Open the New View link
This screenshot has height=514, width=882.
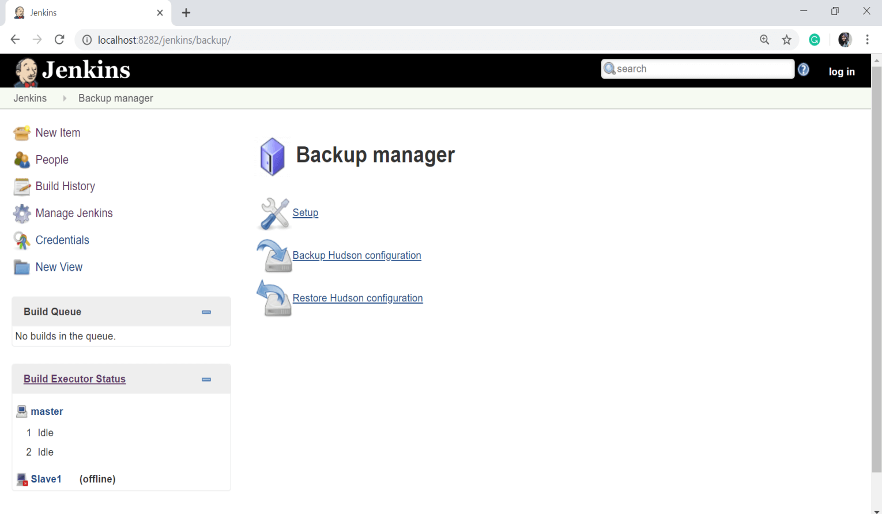(59, 267)
